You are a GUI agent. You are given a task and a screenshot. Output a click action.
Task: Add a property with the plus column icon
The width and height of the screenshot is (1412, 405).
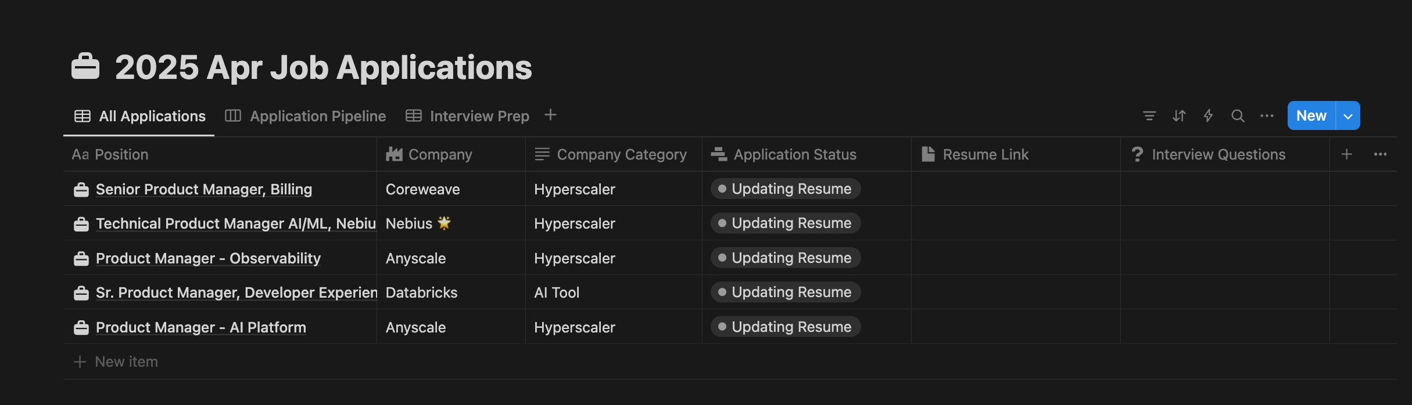click(x=1347, y=154)
